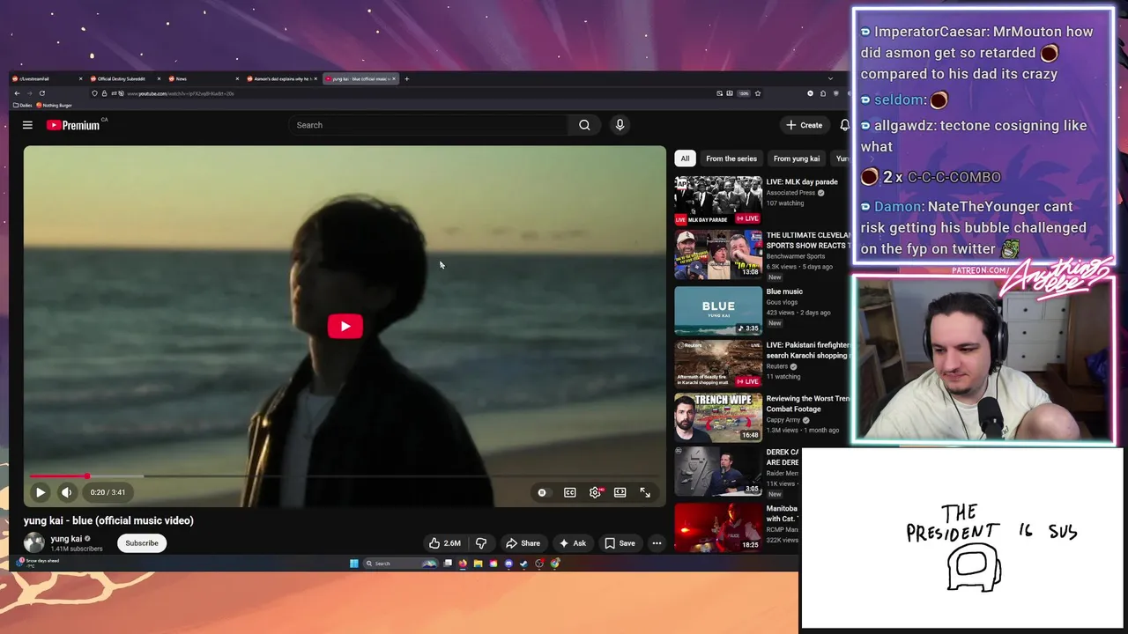Open YouTube notifications bell
This screenshot has width=1128, height=634.
pyautogui.click(x=844, y=125)
